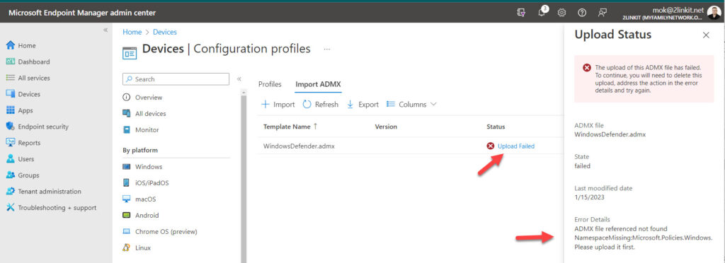The width and height of the screenshot is (725, 263).
Task: Click the Chrome OS (preview) icon
Action: coord(126,231)
